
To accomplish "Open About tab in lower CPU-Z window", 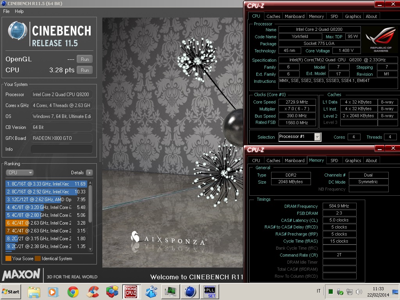I will click(371, 161).
